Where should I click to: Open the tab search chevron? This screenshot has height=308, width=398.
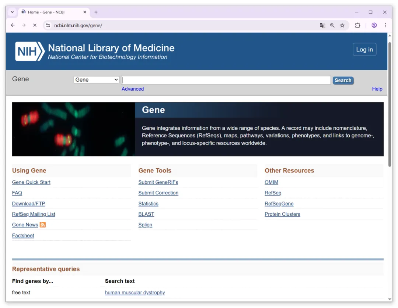pos(12,12)
